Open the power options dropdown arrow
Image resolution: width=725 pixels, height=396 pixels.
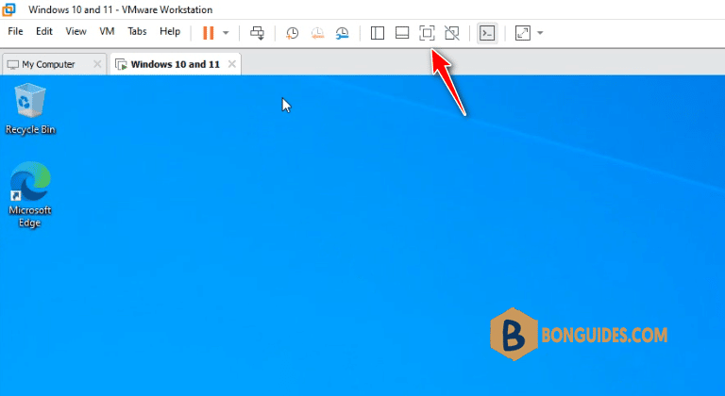(226, 33)
